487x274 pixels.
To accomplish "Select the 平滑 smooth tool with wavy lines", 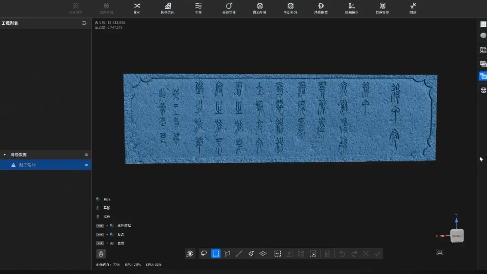I will pyautogui.click(x=198, y=8).
